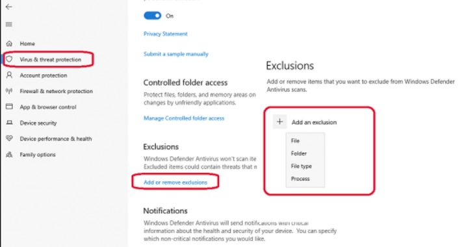Select Virus & threat protection

coord(51,59)
